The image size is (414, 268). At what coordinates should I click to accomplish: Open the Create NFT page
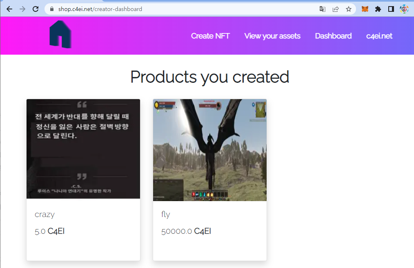pyautogui.click(x=210, y=36)
